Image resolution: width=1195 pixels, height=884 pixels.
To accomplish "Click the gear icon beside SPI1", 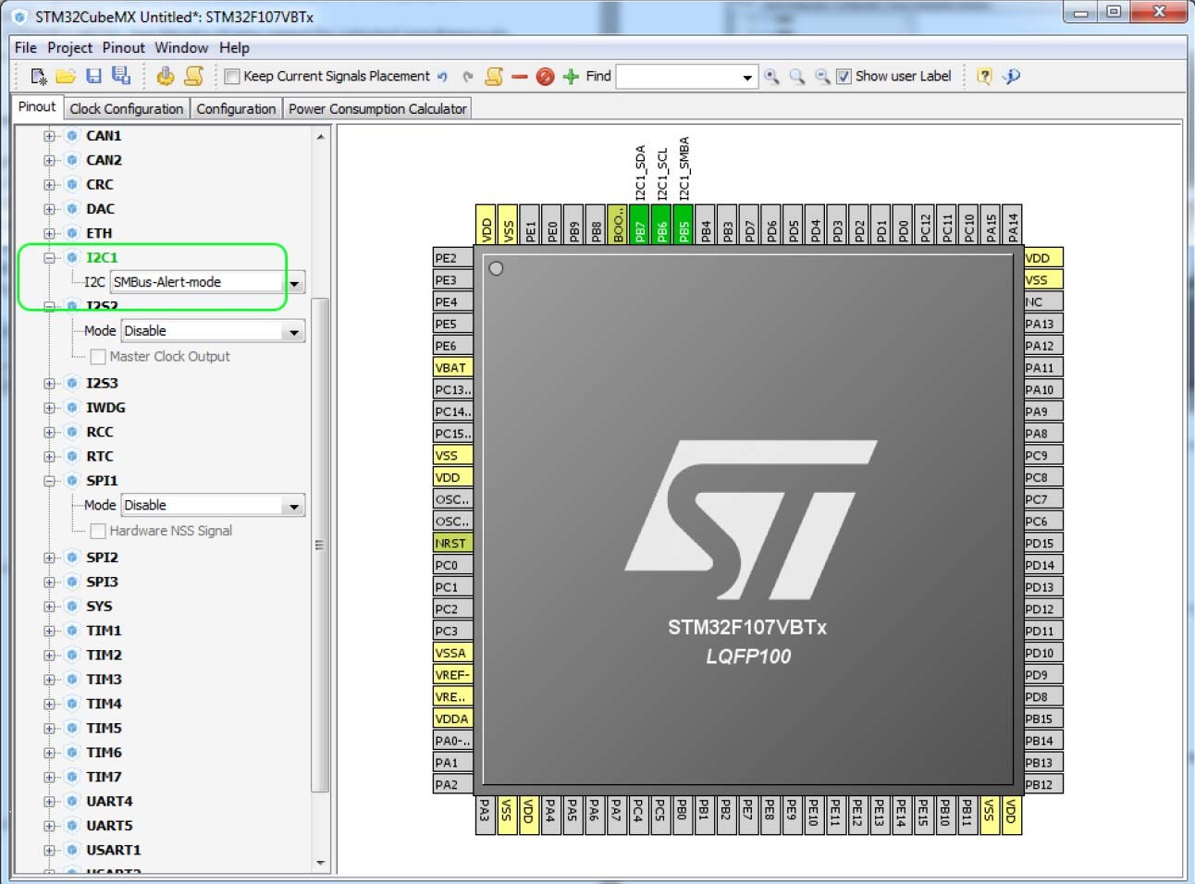I will coord(71,481).
